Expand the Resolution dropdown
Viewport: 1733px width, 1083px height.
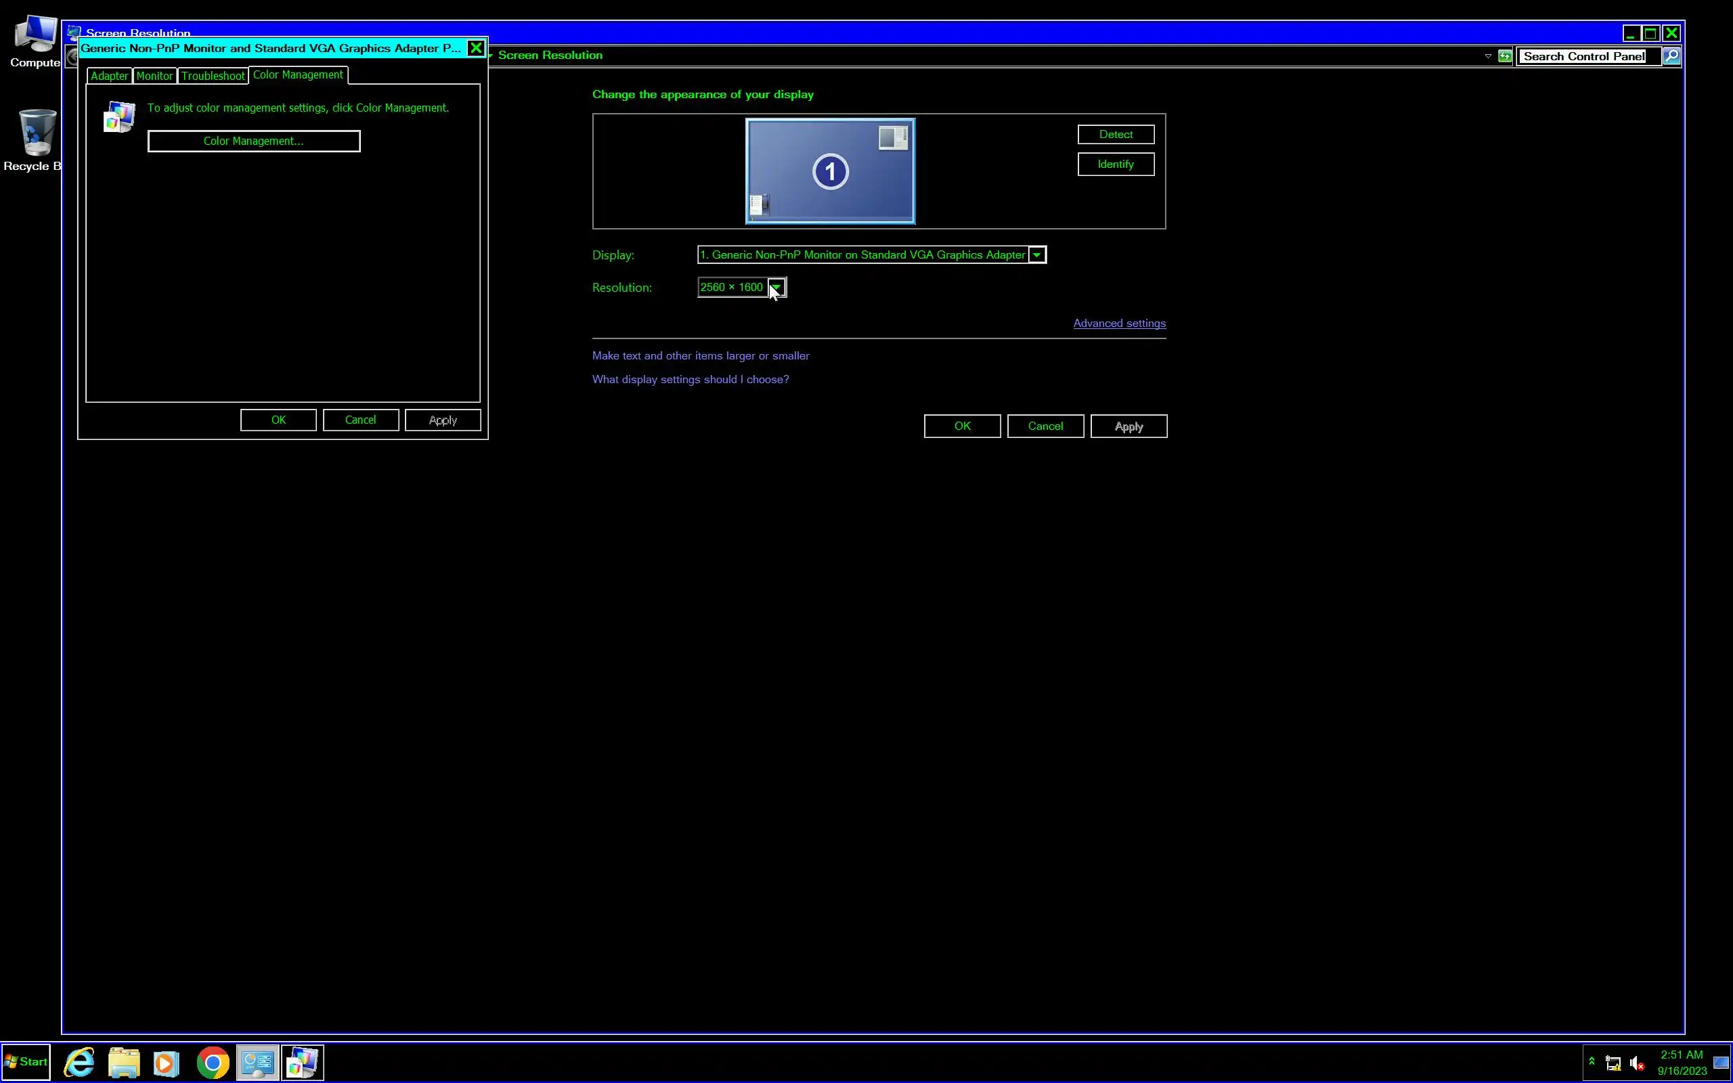point(776,287)
